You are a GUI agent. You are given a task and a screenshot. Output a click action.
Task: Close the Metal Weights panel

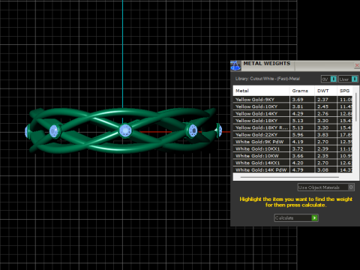point(357,65)
